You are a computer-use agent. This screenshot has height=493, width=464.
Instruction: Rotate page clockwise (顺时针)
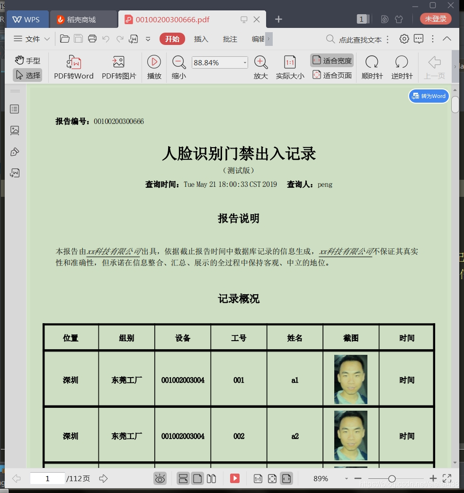[372, 67]
